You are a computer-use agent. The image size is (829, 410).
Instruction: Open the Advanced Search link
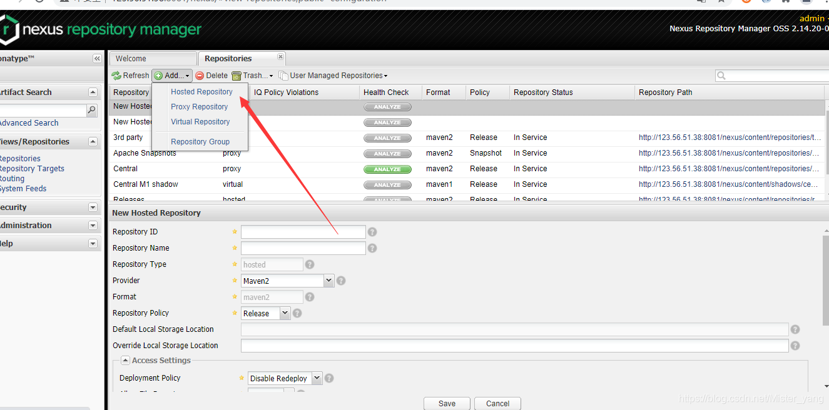tap(29, 123)
